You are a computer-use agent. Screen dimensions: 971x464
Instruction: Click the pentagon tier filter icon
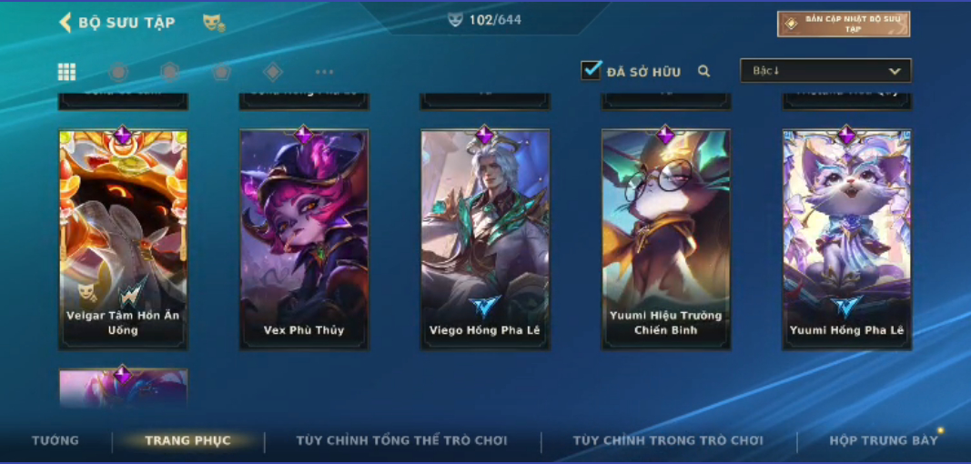(222, 72)
